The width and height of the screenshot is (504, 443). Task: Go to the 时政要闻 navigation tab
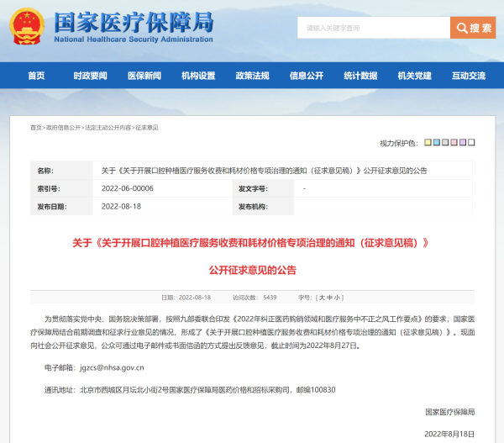[90, 76]
